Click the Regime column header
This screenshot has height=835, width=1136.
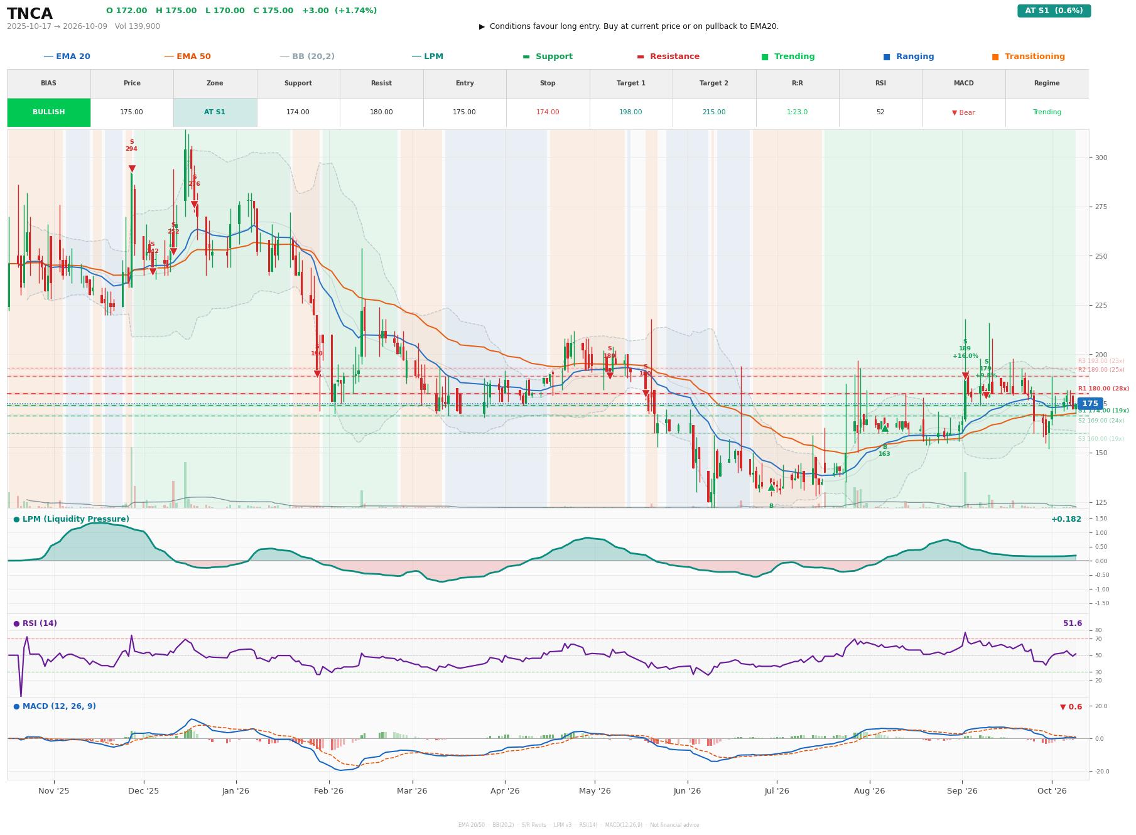click(x=1047, y=83)
